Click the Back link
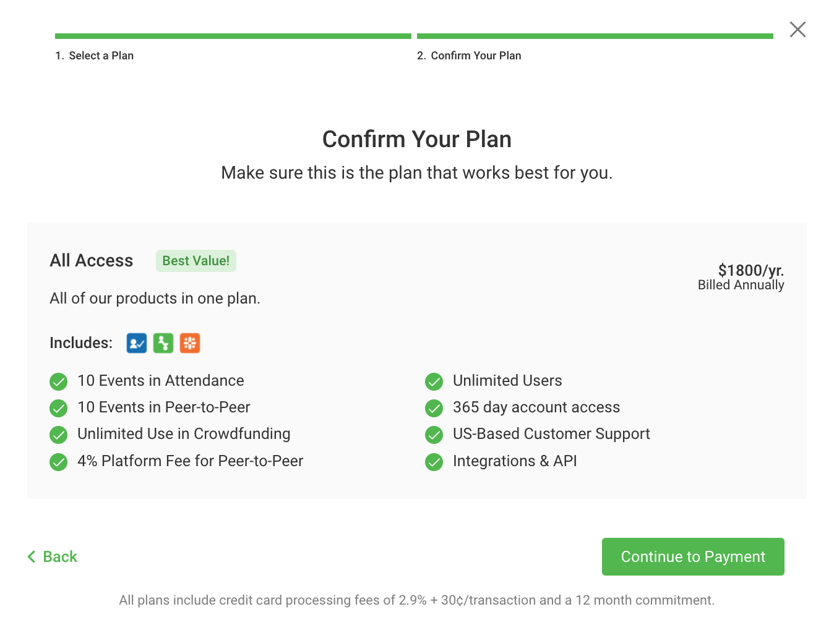The image size is (834, 638). pyautogui.click(x=60, y=557)
